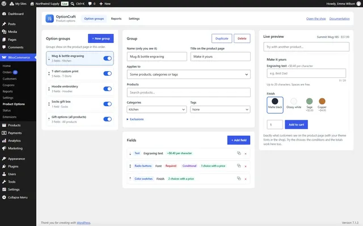This screenshot has width=363, height=226.
Task: Click the WordPress logo icon
Action: pos(4,4)
